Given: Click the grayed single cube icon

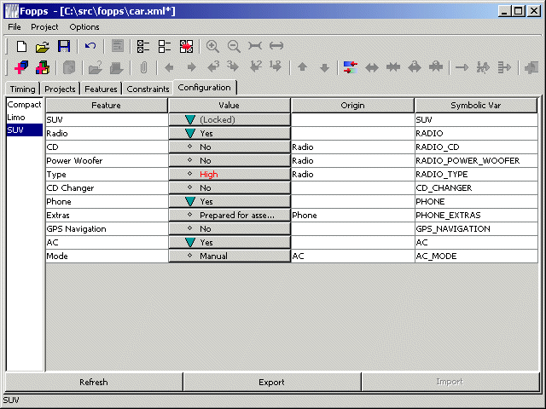Looking at the screenshot, I should [x=69, y=67].
